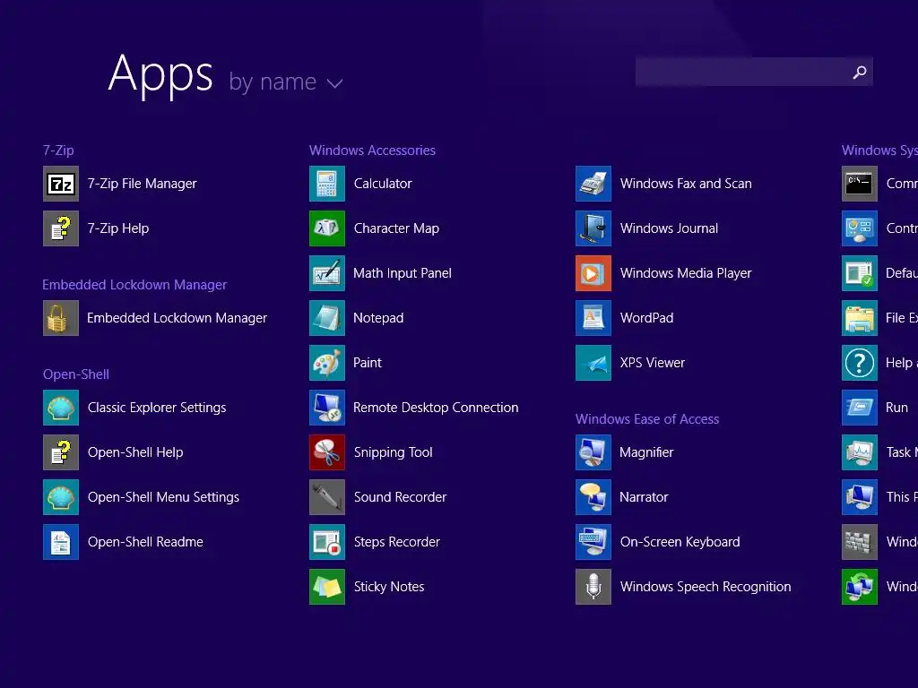Open the Sticky Notes icon
918x688 pixels.
pyautogui.click(x=327, y=587)
